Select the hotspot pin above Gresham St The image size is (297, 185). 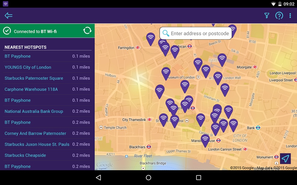click(225, 90)
